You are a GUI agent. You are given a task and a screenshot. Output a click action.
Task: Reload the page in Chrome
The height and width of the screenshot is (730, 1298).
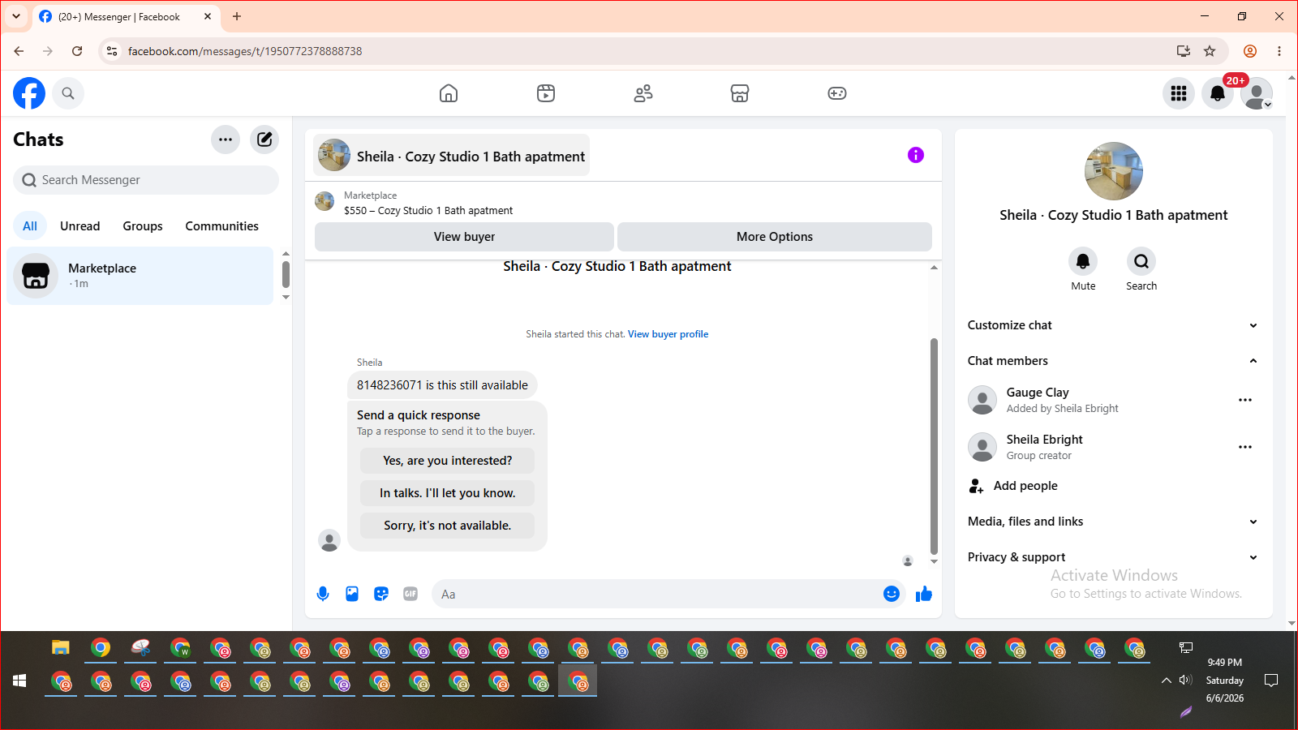[77, 51]
